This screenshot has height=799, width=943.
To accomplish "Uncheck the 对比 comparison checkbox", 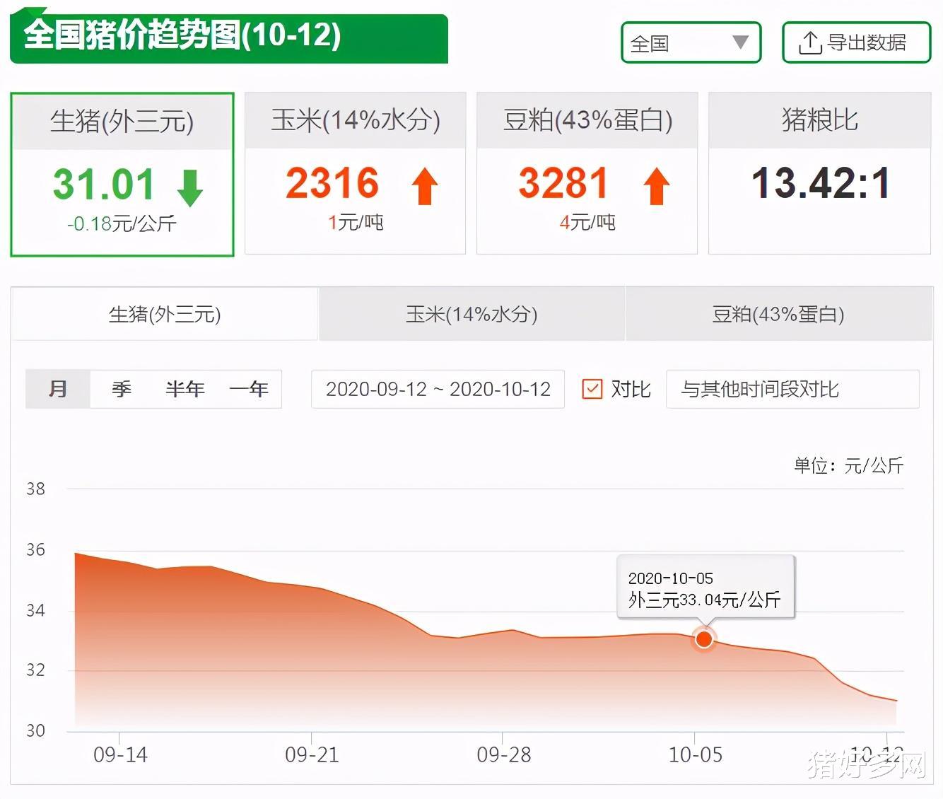I will tap(592, 389).
